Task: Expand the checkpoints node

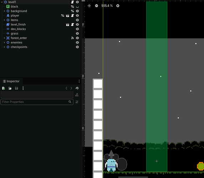Action: point(4,47)
